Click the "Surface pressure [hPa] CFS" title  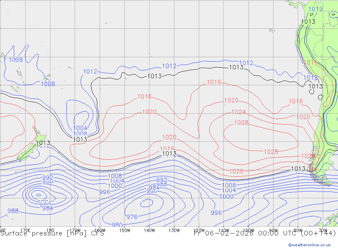coord(52,233)
